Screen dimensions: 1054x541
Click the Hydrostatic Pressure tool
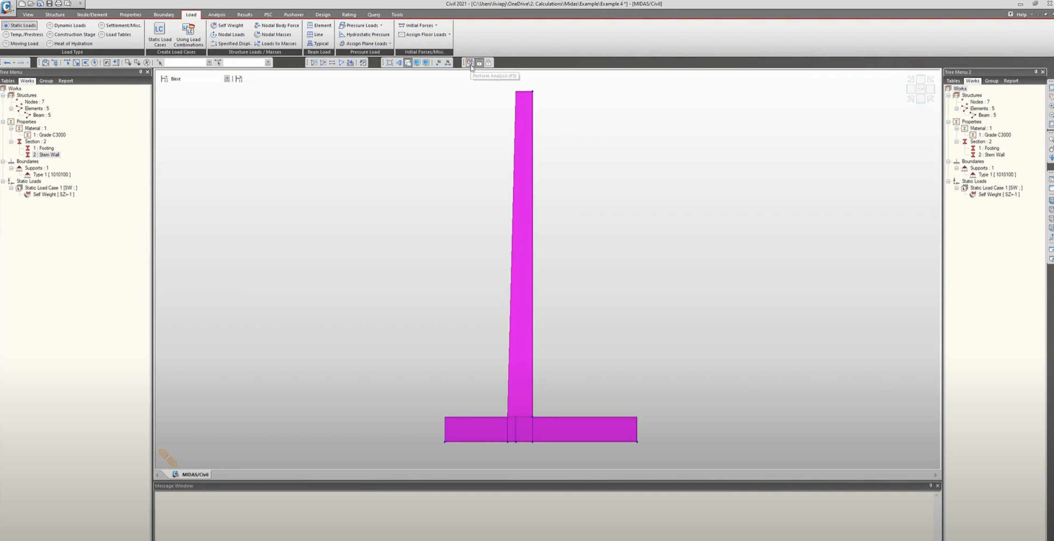click(364, 35)
